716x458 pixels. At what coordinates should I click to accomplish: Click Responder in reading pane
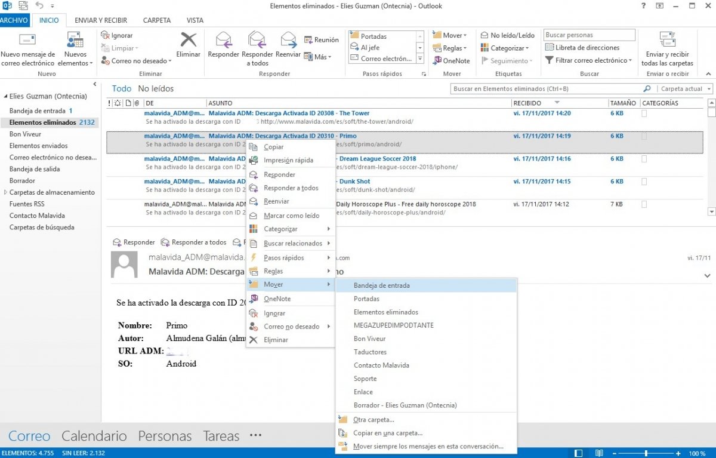click(x=134, y=242)
